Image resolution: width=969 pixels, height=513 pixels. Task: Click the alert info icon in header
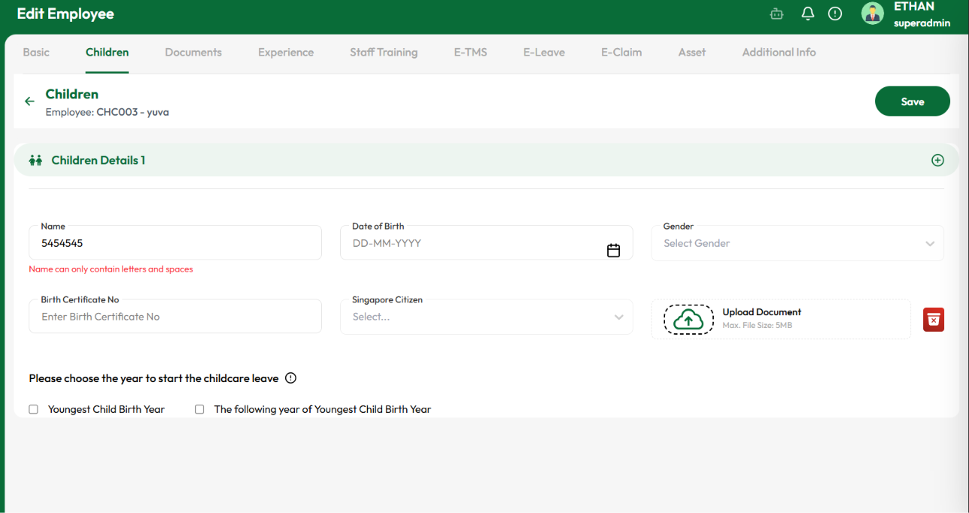835,14
